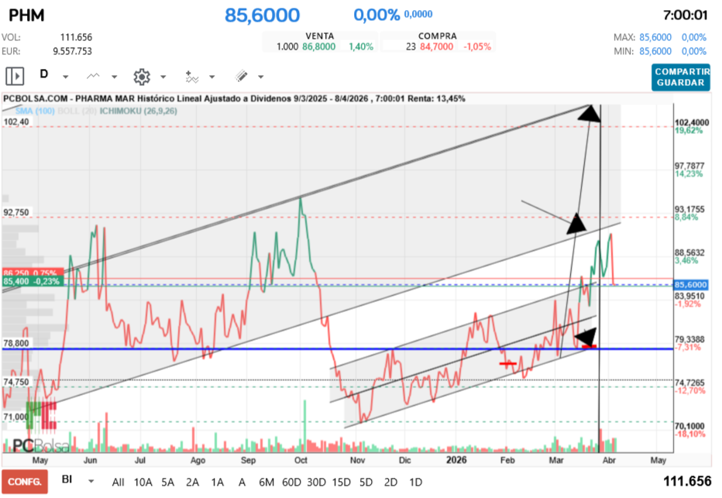The image size is (722, 498).
Task: Expand the chart type dropdown arrow
Action: pos(114,77)
